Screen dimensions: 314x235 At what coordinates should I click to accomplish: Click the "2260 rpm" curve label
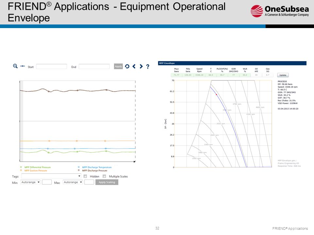tap(208, 145)
